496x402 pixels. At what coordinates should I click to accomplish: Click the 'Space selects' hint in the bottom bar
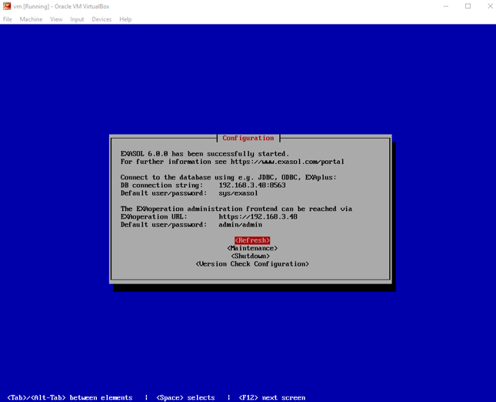[x=185, y=397]
